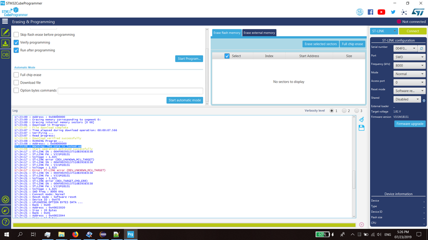Select verbosity level 1
The width and height of the screenshot is (428, 240).
[332, 111]
